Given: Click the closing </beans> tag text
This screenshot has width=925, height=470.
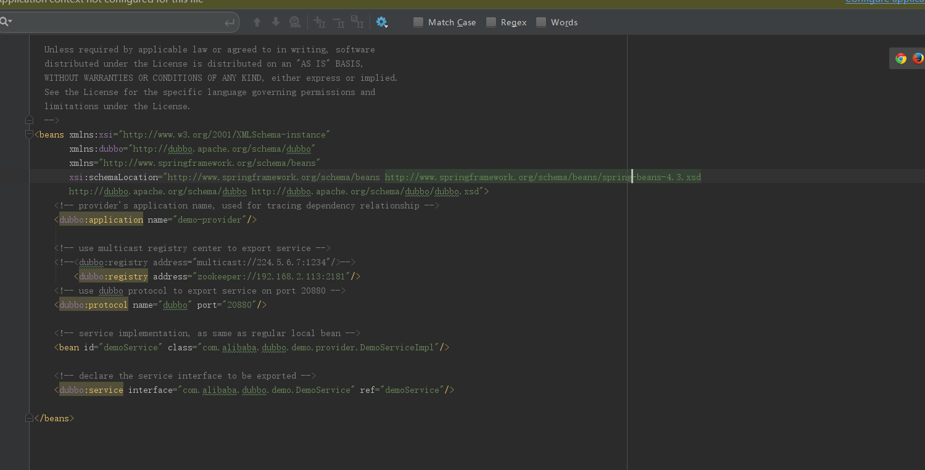Looking at the screenshot, I should click(x=54, y=418).
